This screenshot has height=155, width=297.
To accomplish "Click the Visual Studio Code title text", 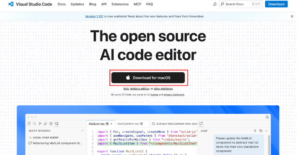I will pyautogui.click(x=34, y=4).
